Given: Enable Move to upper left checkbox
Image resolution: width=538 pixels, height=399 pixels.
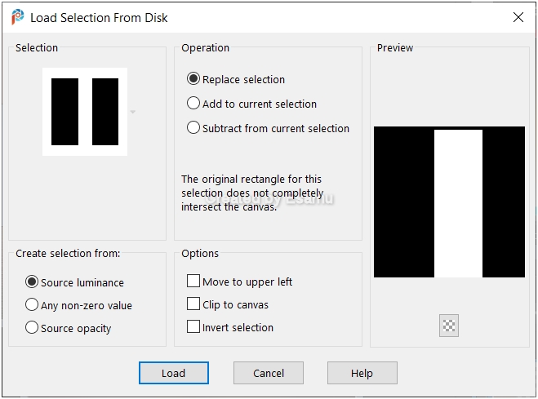Looking at the screenshot, I should [x=193, y=281].
